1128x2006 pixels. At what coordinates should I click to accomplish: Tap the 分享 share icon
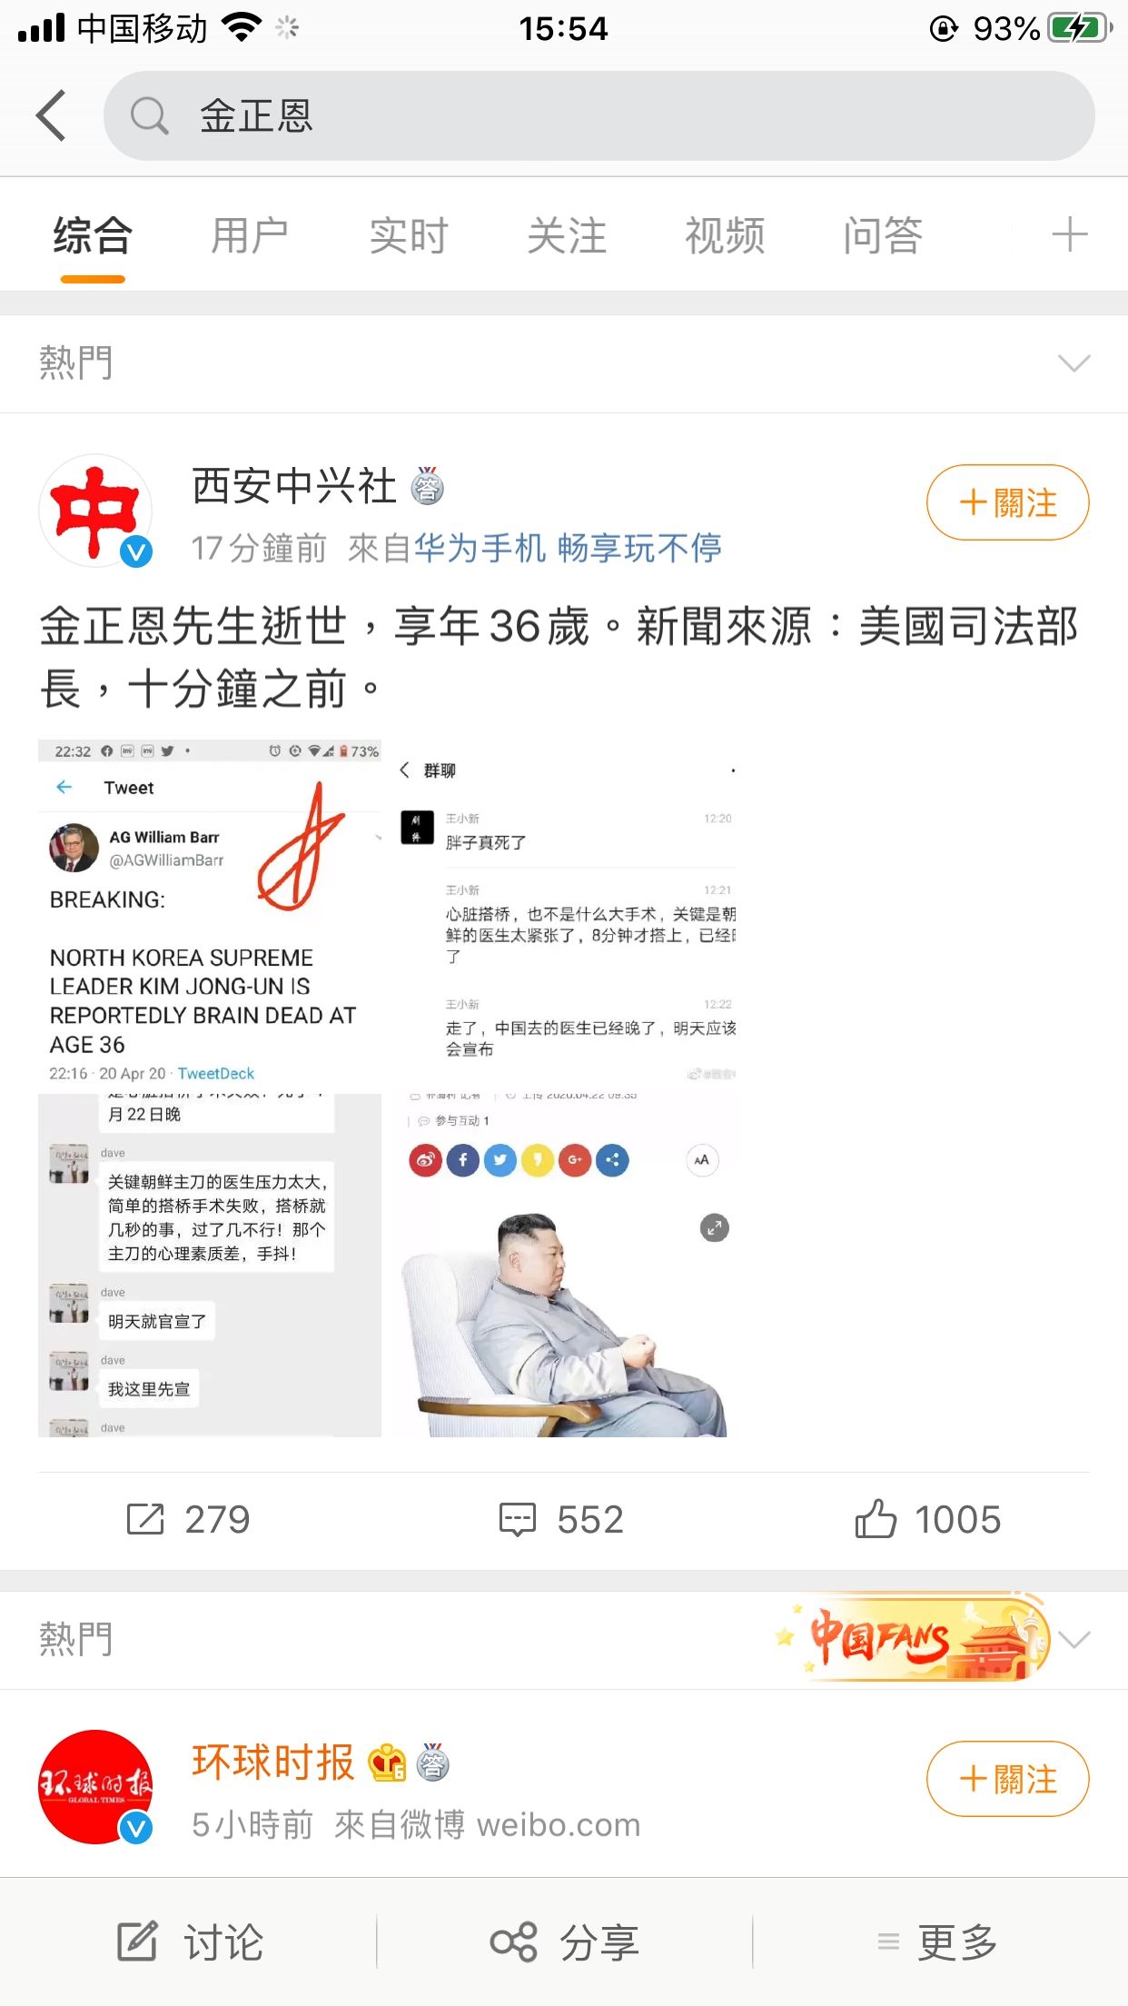click(514, 1942)
